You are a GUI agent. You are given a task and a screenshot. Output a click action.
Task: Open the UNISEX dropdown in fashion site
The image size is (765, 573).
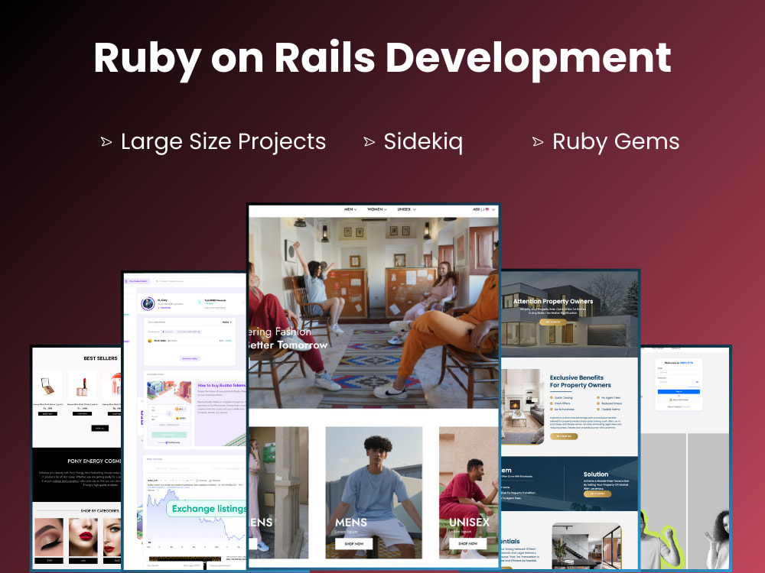point(406,209)
